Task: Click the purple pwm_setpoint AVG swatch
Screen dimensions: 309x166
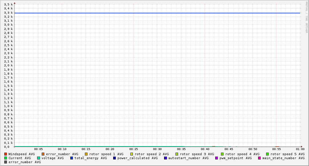Action: 217,158
